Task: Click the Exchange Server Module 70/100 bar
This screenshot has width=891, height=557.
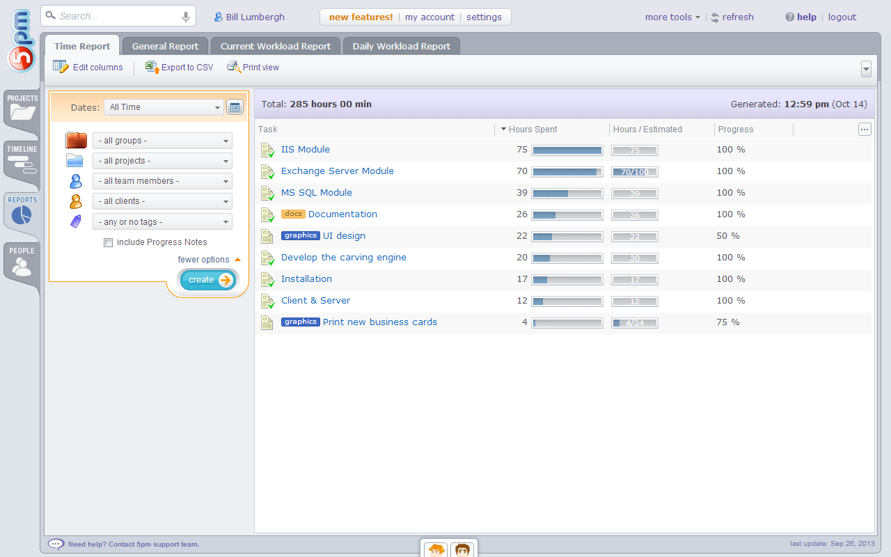Action: [x=635, y=171]
